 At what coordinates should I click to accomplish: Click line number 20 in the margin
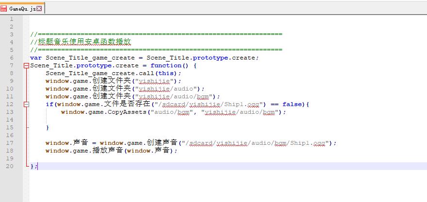tap(10, 166)
